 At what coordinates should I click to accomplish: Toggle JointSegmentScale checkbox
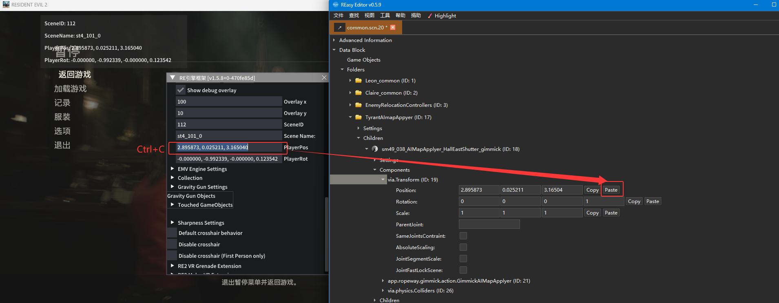coord(463,259)
